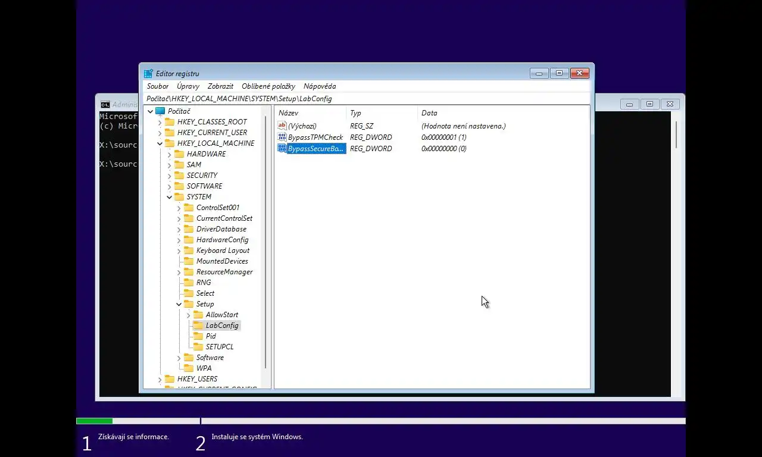The image size is (762, 457).
Task: Open the Nápověda menu
Action: click(x=320, y=86)
